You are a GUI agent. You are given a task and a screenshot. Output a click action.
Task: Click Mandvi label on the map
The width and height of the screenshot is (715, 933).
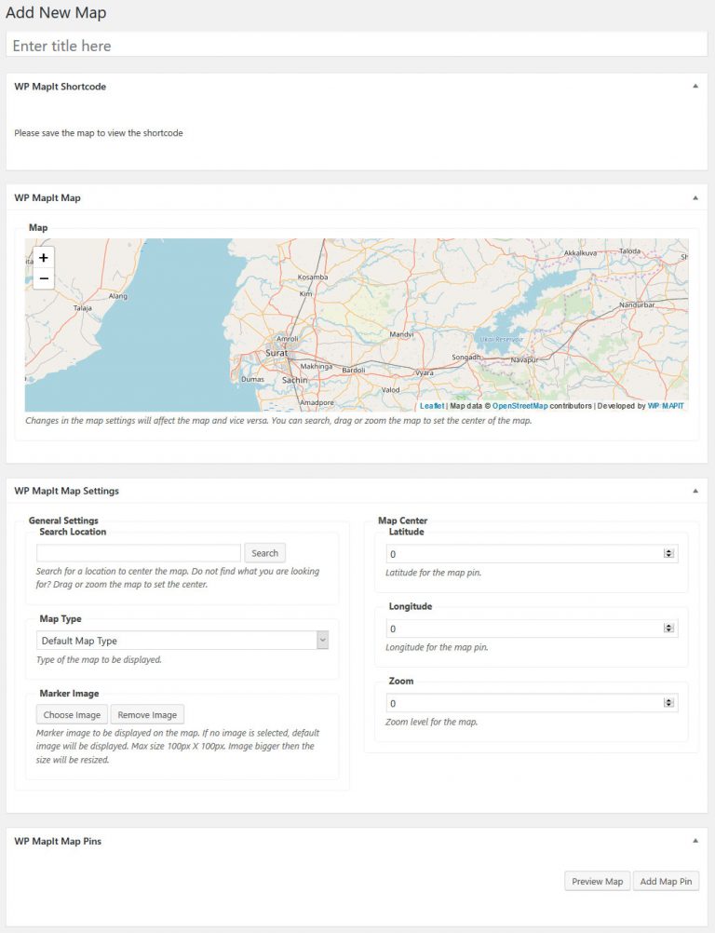coord(401,334)
